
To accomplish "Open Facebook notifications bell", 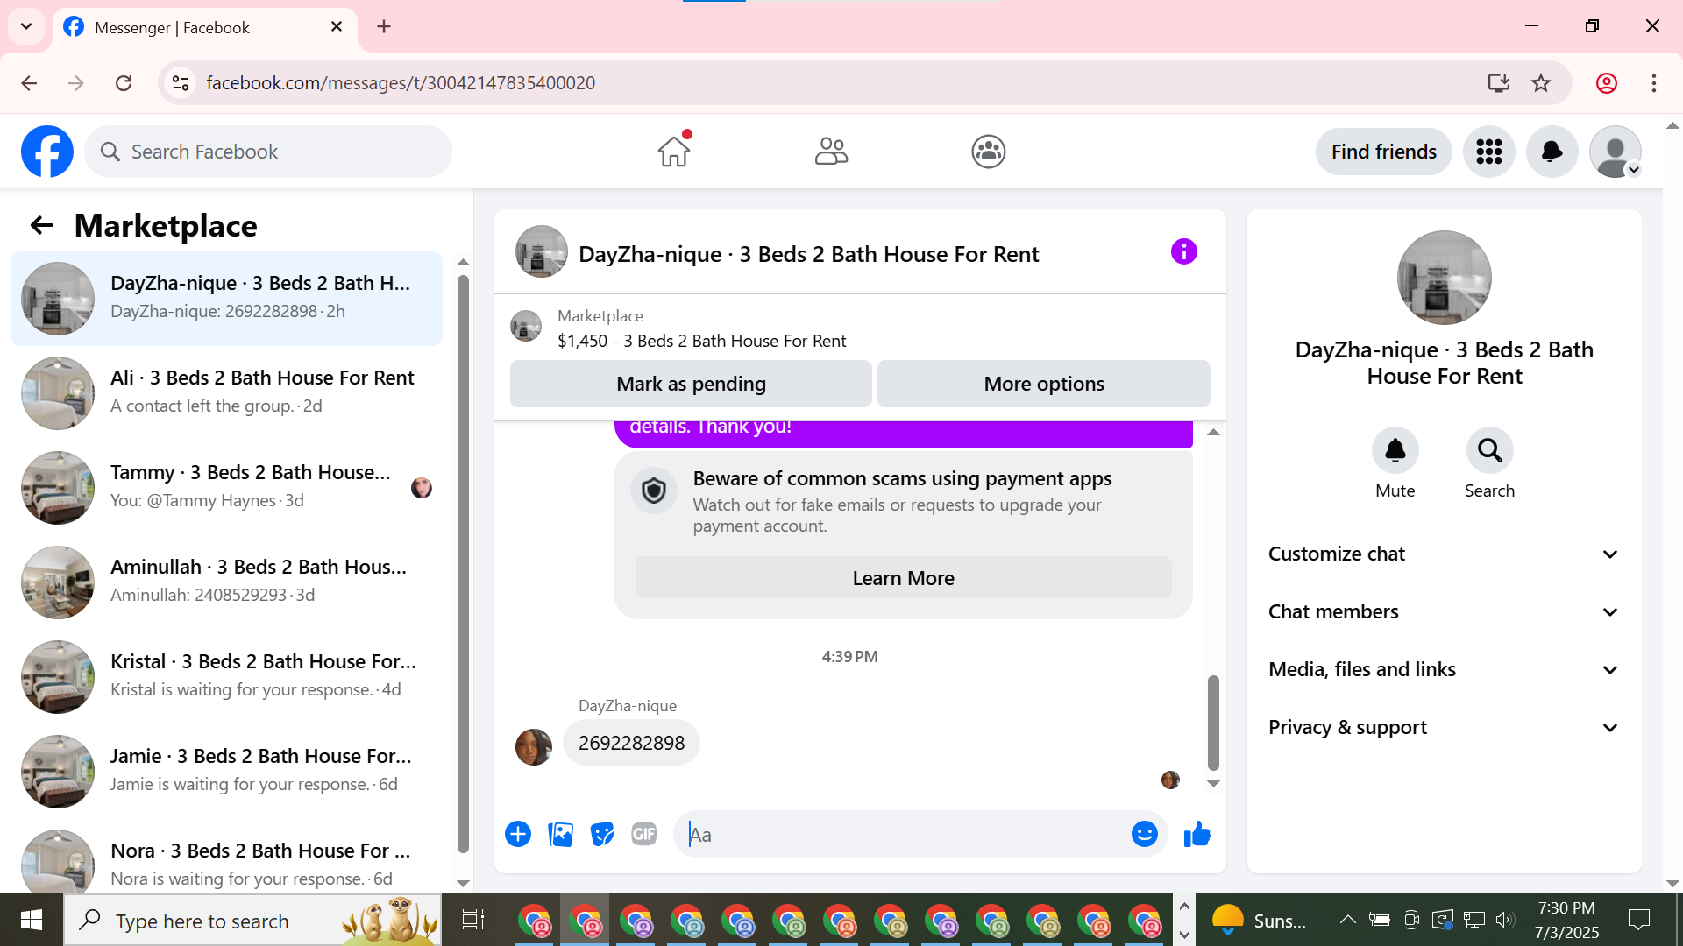I will coord(1552,152).
